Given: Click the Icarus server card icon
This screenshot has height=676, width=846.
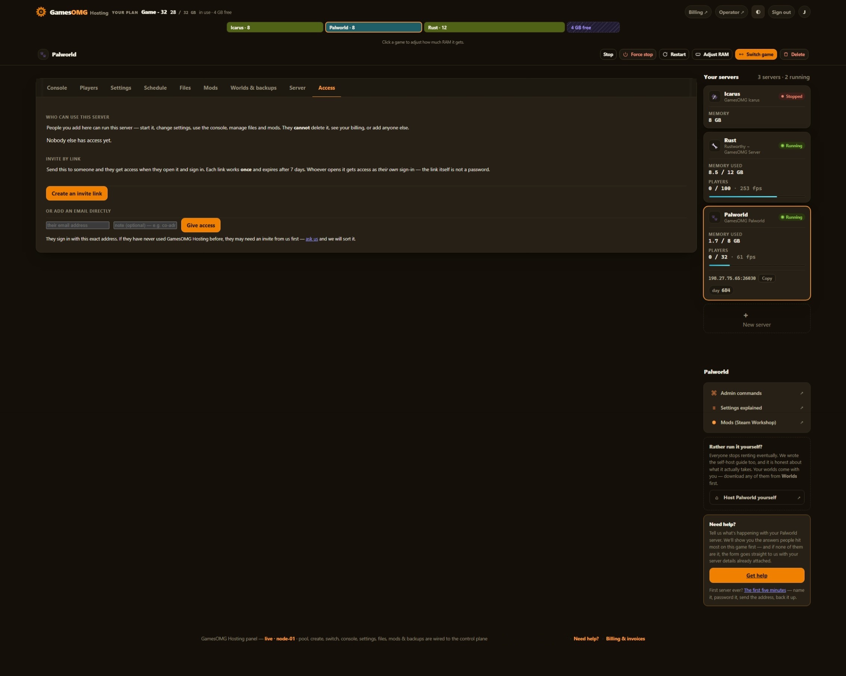Looking at the screenshot, I should click(714, 96).
